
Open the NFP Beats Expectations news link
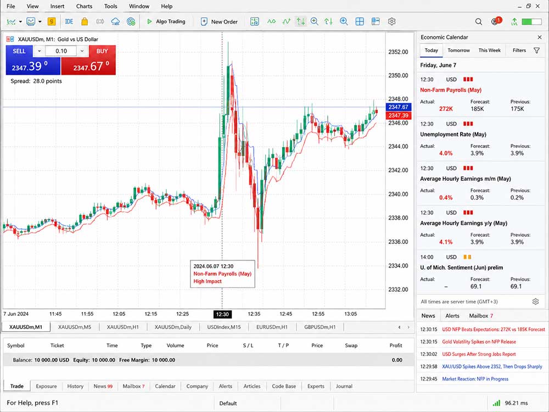(494, 329)
